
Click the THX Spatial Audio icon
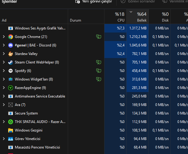(x=11, y=122)
